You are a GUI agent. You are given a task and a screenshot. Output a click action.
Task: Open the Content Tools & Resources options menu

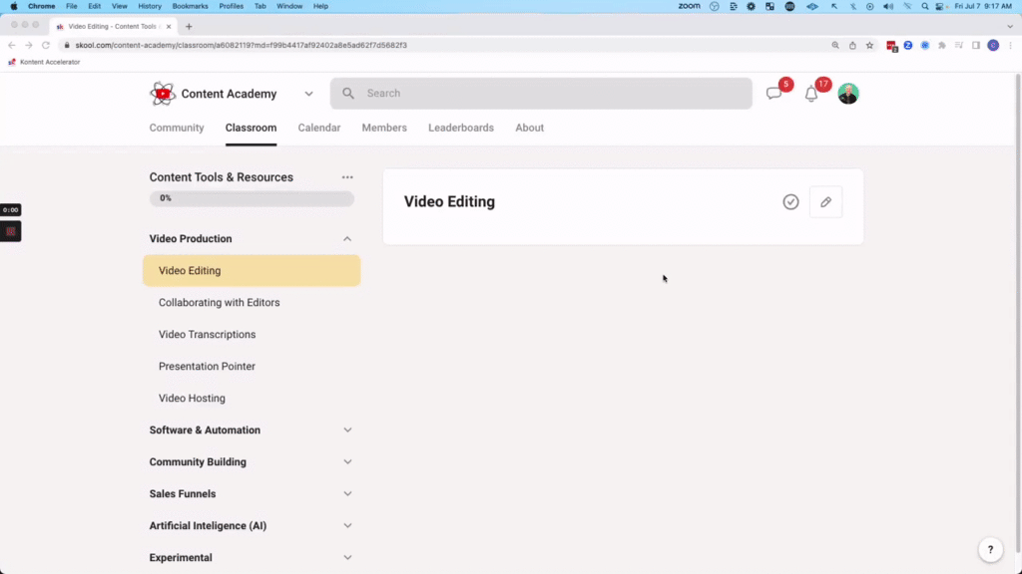point(346,176)
